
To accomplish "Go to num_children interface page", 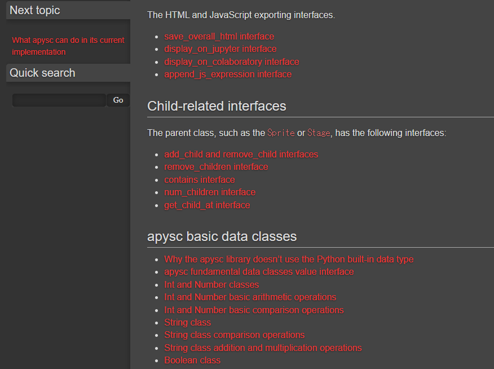I will (210, 192).
